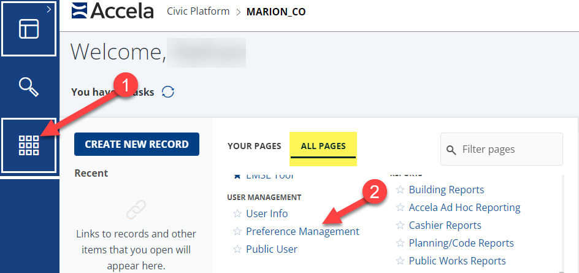Favorite User Info with its star
This screenshot has width=579, height=273.
tap(237, 213)
